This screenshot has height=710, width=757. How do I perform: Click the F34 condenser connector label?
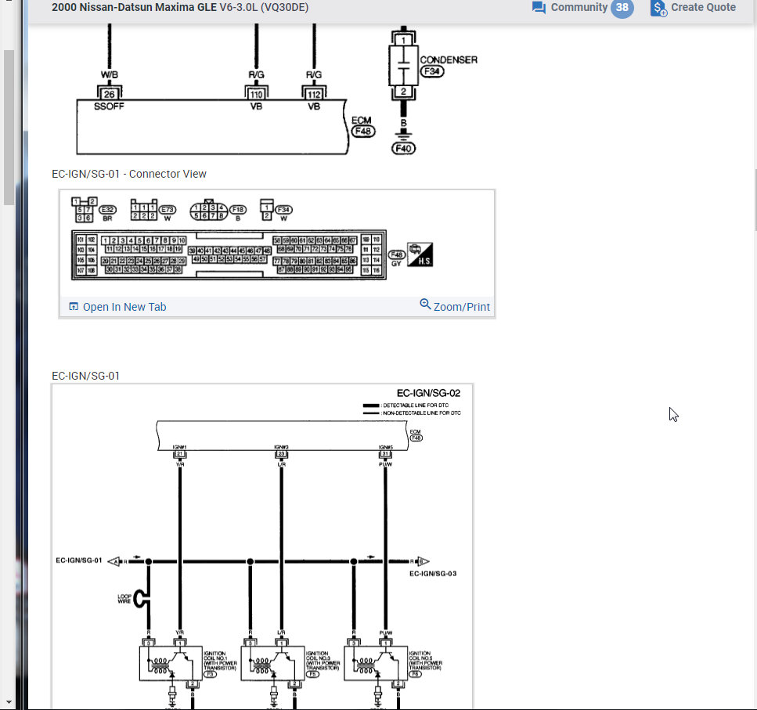point(431,71)
